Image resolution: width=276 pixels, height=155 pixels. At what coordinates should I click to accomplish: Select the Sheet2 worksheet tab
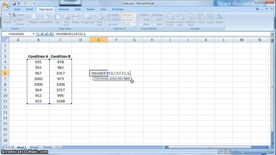tap(34, 147)
